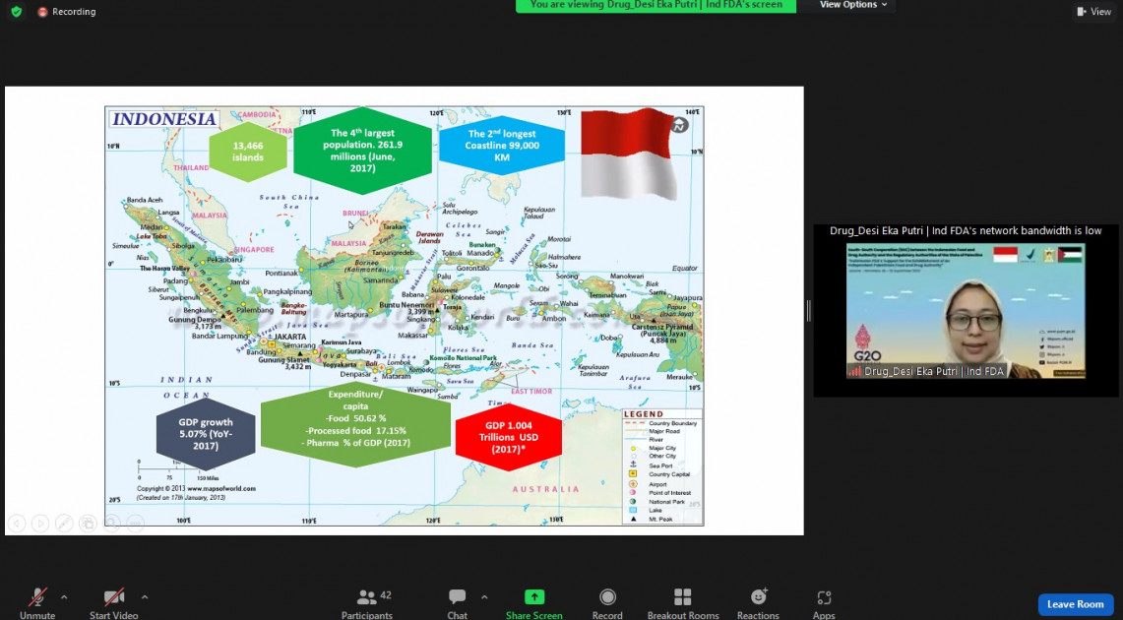Click the screen-sharing notification banner

(655, 5)
